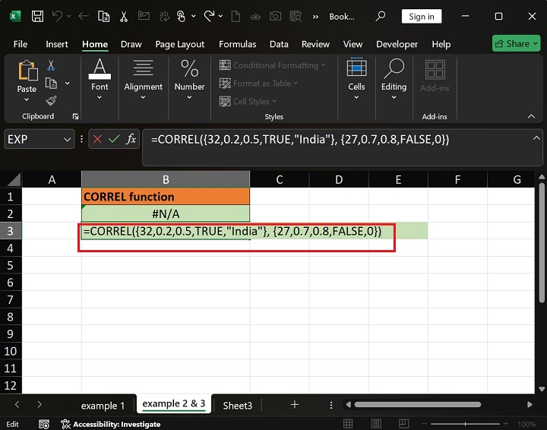The image size is (547, 430).
Task: Click the Cut scissors in Clipboard group
Action: (x=51, y=65)
